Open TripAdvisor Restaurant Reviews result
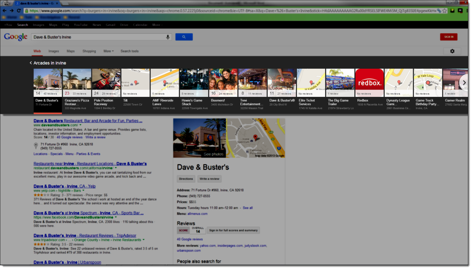 [85, 235]
